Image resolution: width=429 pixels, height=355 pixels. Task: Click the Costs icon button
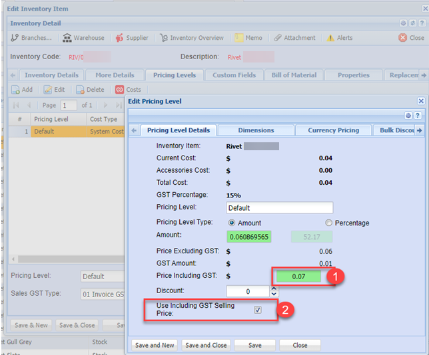coord(120,90)
